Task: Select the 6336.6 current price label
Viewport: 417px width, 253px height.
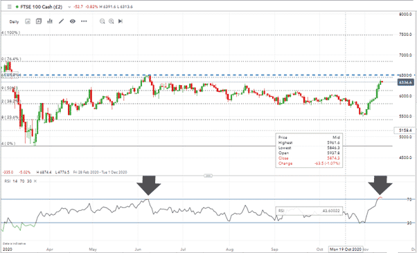Action: tap(405, 82)
